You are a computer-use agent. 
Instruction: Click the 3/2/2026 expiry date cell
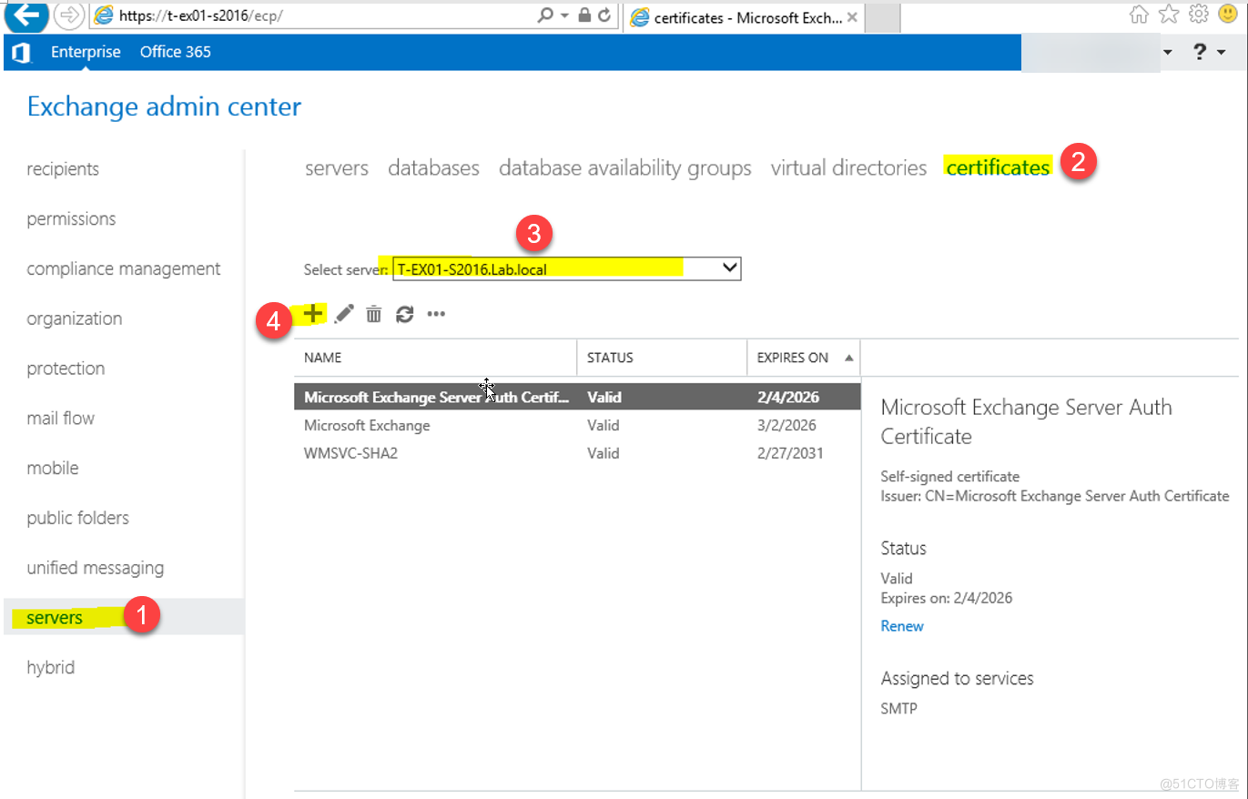(786, 425)
